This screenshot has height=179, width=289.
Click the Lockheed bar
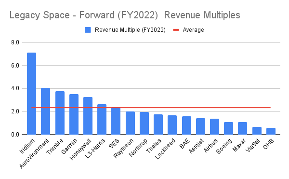(172, 125)
